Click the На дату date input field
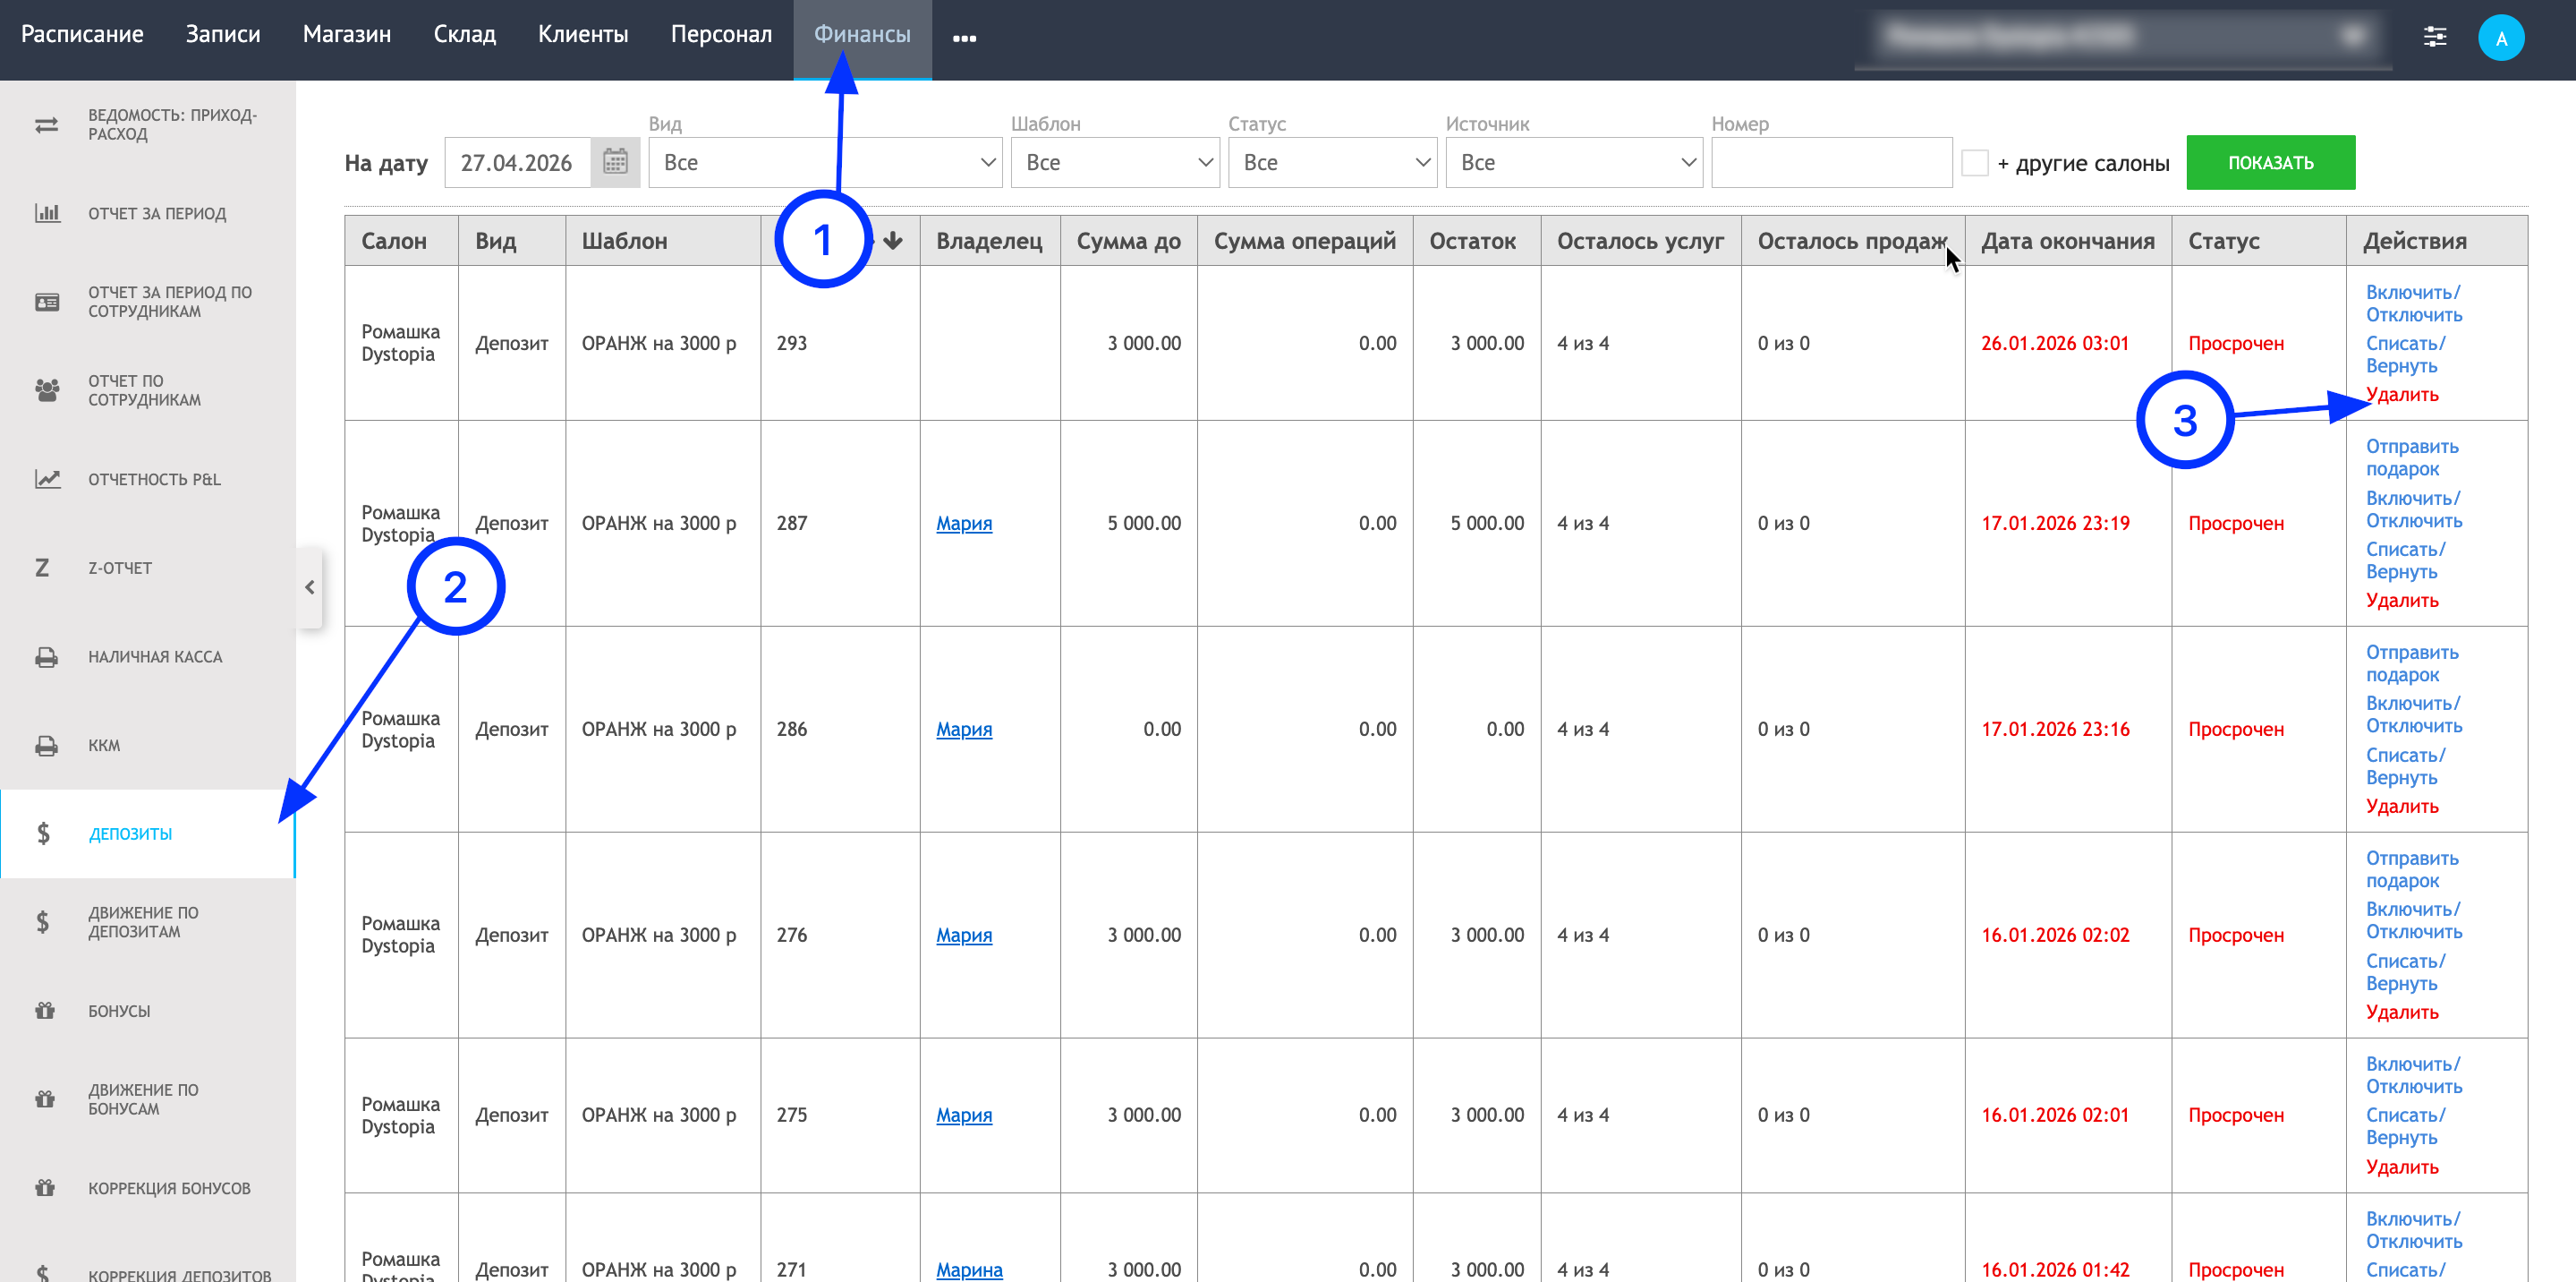 click(x=517, y=162)
